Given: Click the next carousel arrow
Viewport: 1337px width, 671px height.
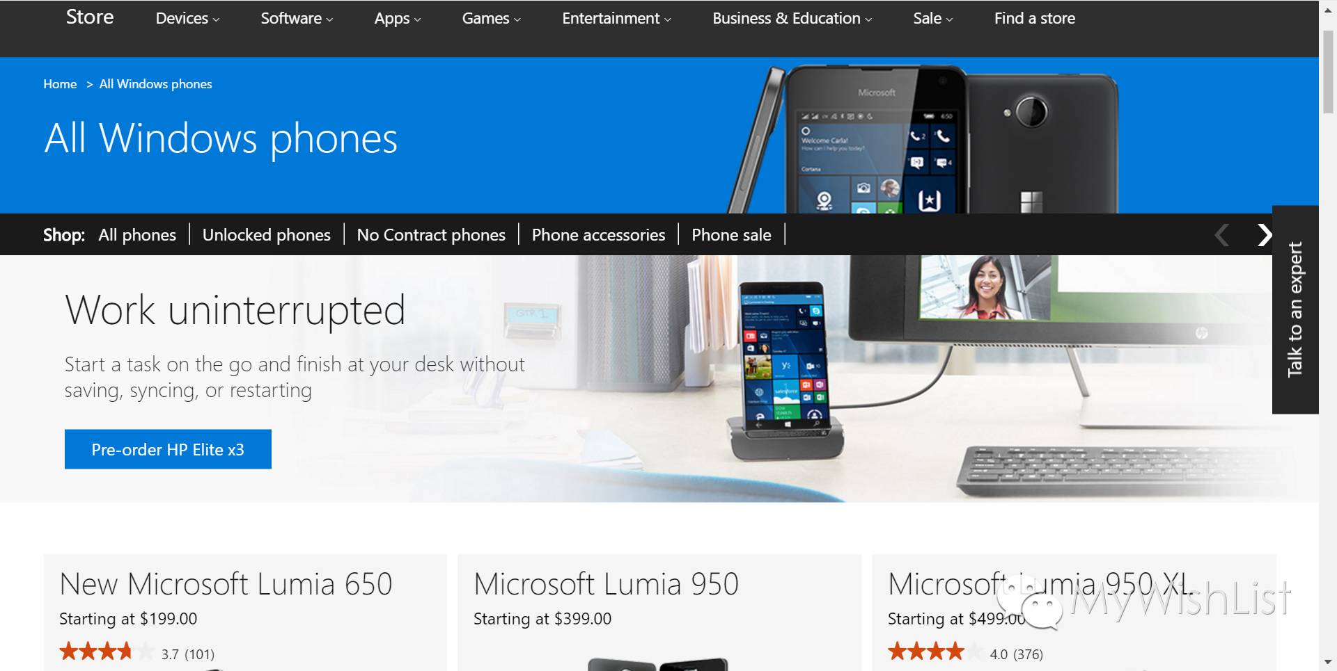Looking at the screenshot, I should 1265,235.
